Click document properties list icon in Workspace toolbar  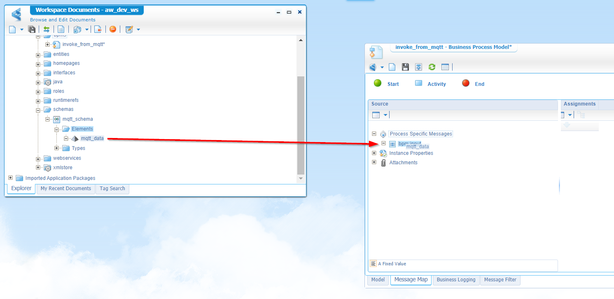coord(61,29)
